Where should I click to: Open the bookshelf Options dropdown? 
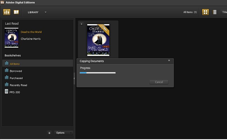64,133
